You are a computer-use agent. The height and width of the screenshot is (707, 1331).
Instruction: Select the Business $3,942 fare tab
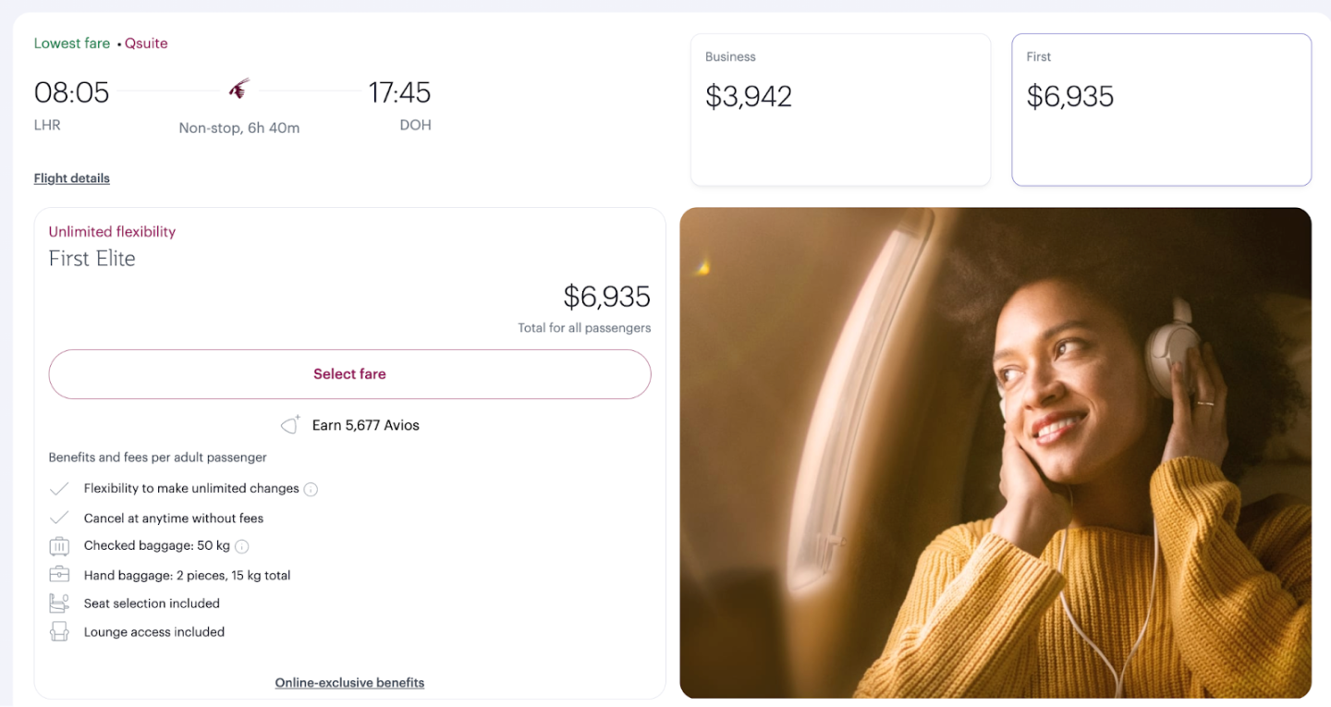click(840, 109)
